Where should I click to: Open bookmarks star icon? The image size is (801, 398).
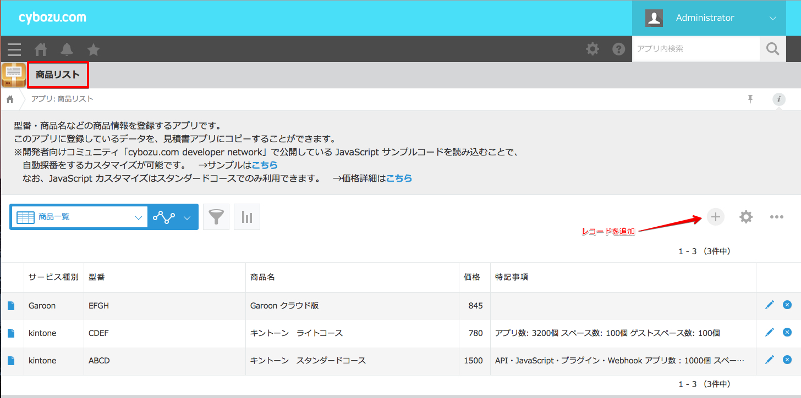[x=94, y=49]
